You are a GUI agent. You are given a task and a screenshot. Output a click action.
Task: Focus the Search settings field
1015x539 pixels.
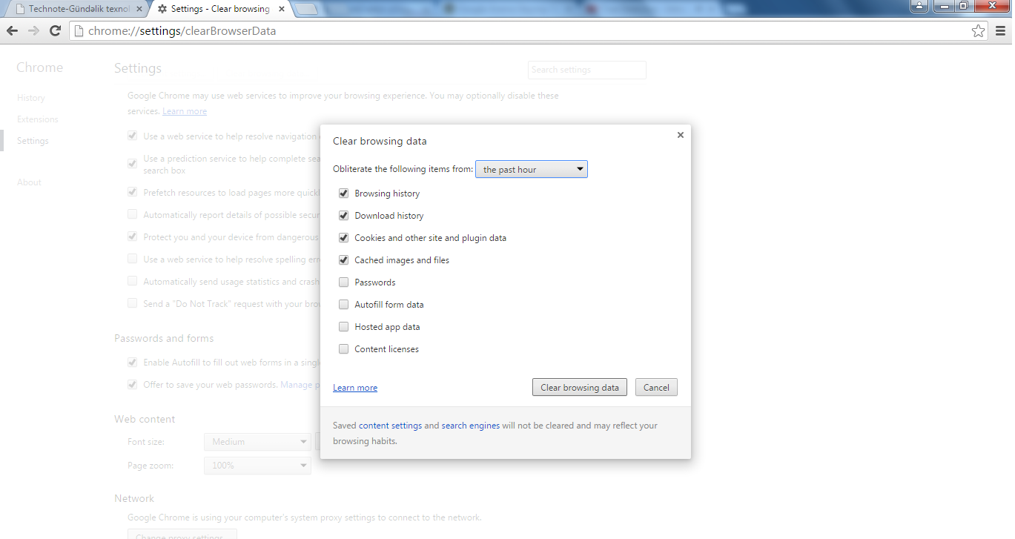(587, 70)
